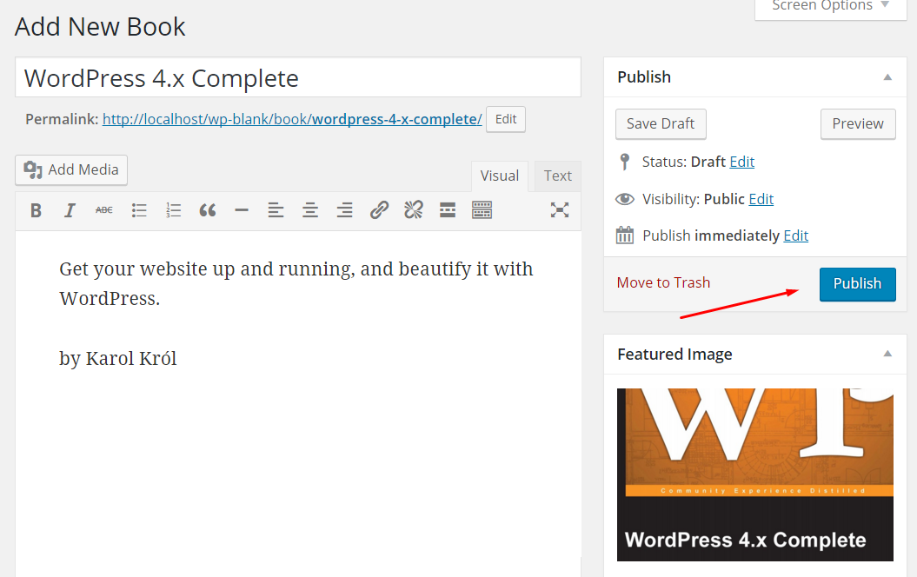Image resolution: width=917 pixels, height=577 pixels.
Task: Publish the book
Action: [x=857, y=284]
